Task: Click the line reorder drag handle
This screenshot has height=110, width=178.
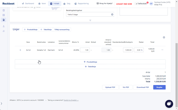Action: 20,50
